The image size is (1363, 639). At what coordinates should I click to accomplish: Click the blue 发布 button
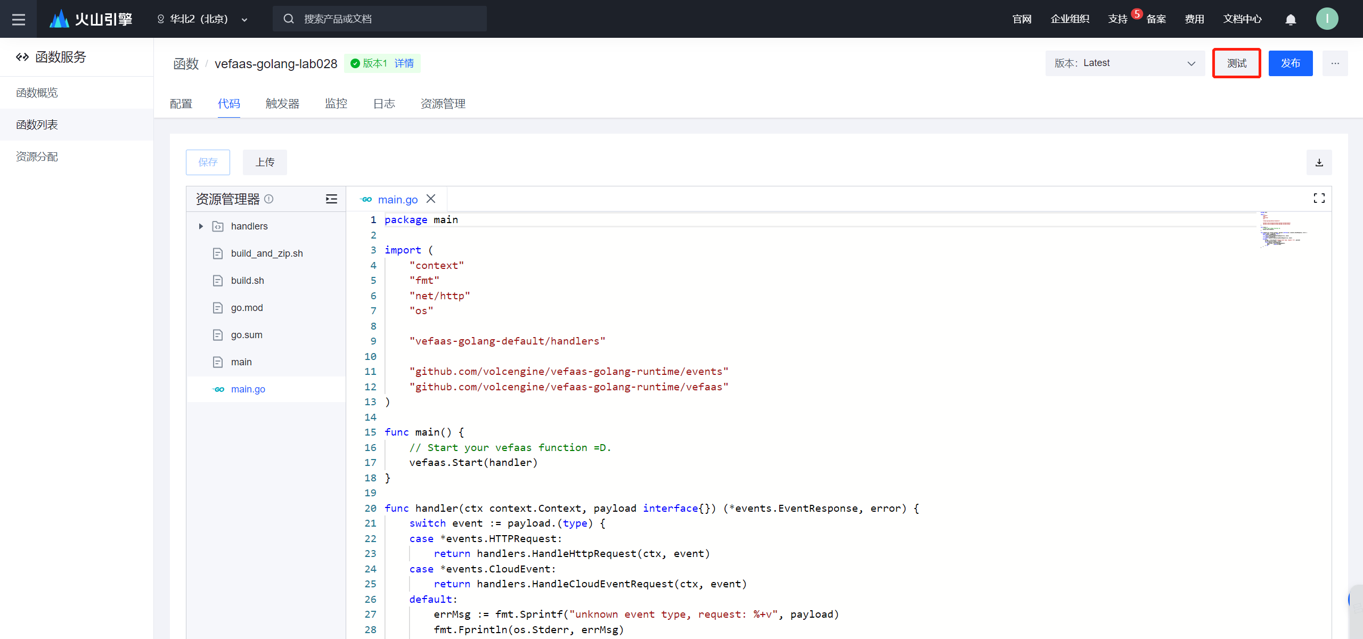[x=1290, y=63]
